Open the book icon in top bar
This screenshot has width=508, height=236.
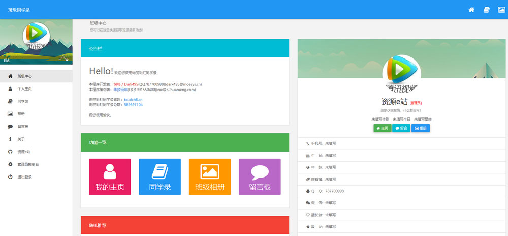486,10
